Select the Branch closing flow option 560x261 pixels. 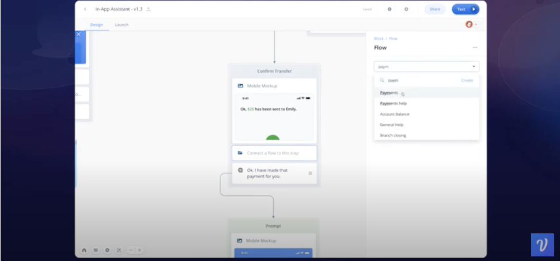[426, 135]
